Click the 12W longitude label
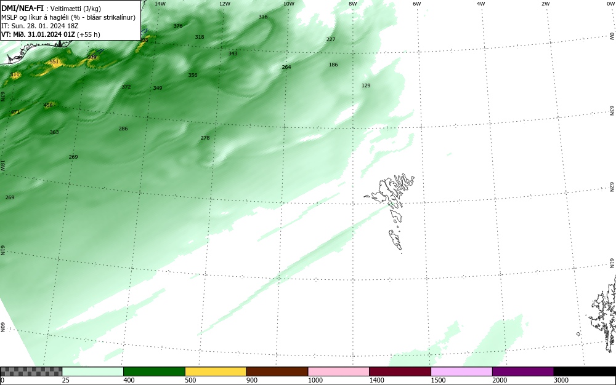The height and width of the screenshot is (385, 616). [x=224, y=4]
